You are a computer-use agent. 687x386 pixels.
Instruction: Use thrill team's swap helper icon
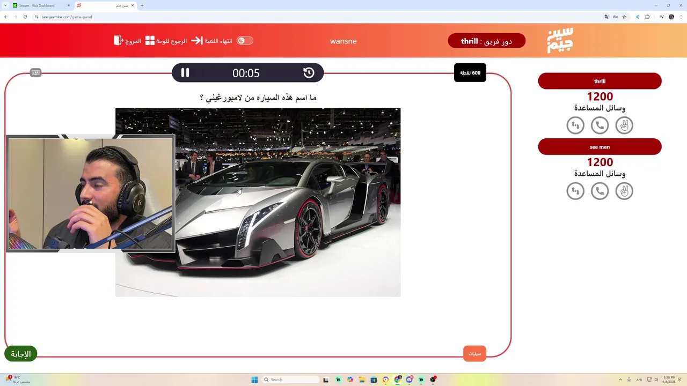click(575, 125)
